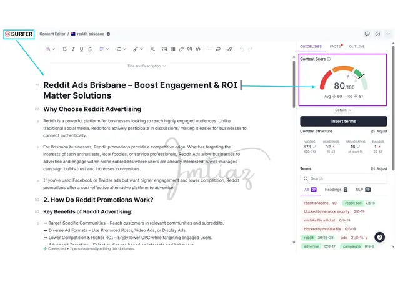Click the highlighter pen icon
Viewport: 400px width, 282px height.
[136, 49]
